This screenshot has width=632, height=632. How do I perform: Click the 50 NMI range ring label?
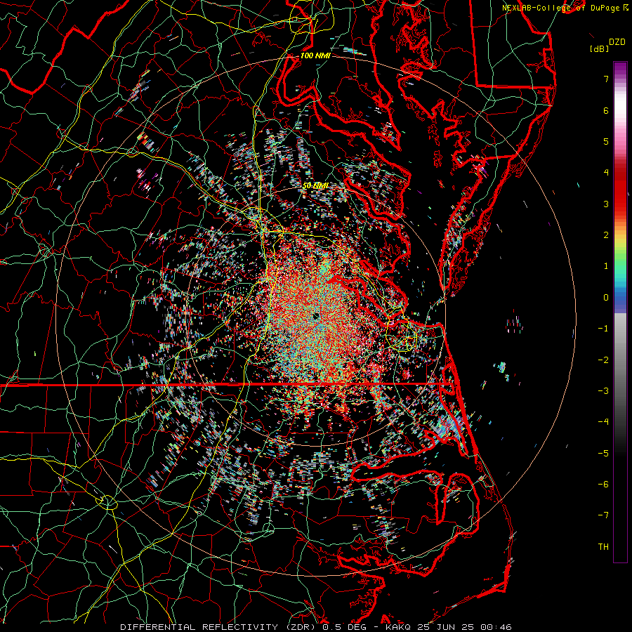point(315,186)
